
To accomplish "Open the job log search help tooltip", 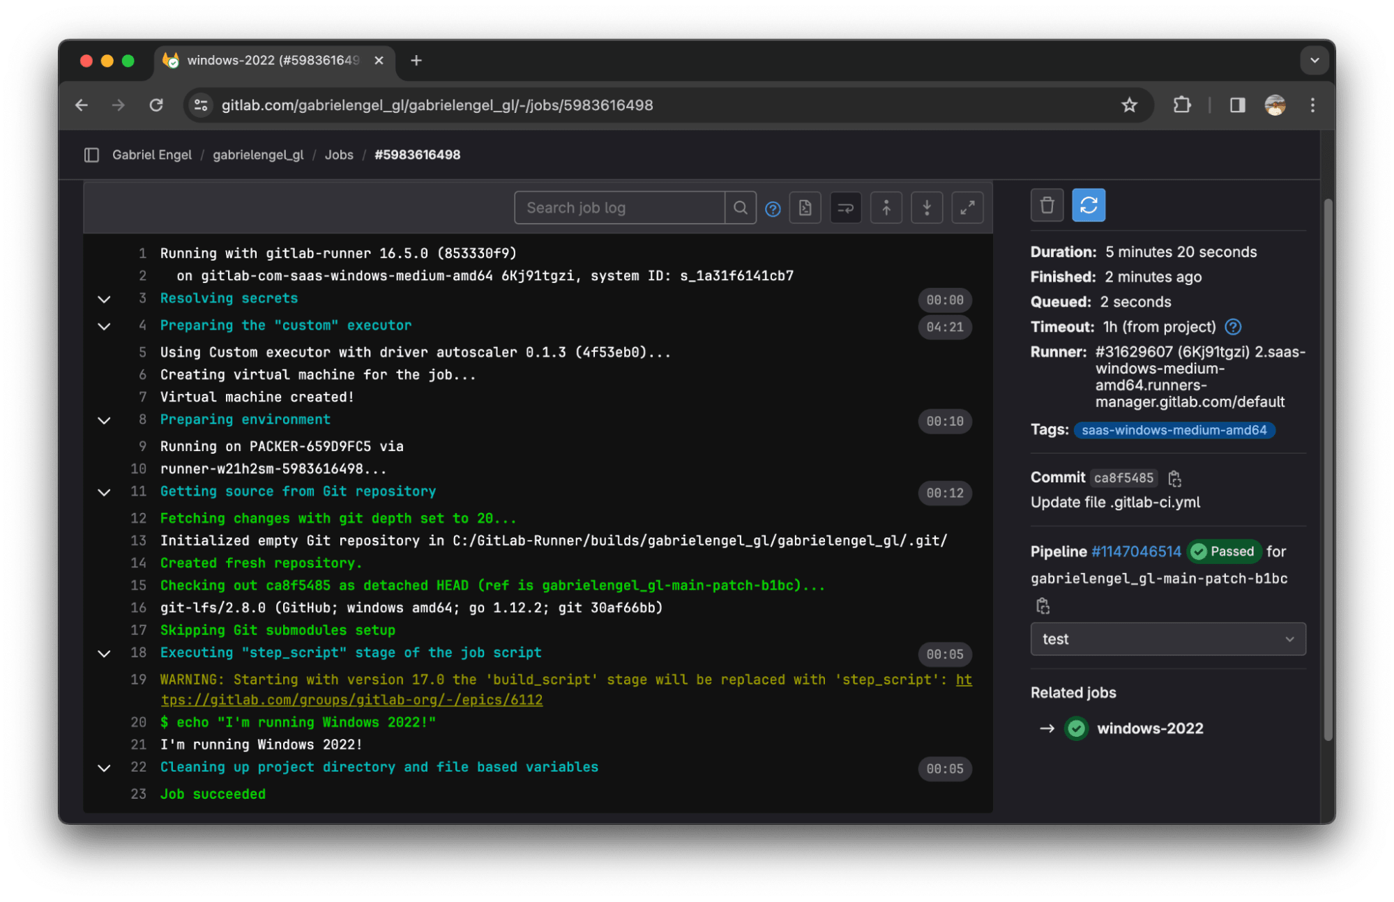I will click(x=773, y=208).
